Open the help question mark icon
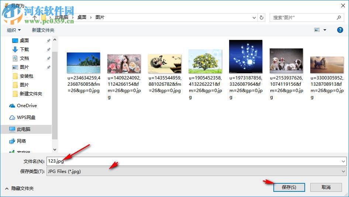The image size is (349, 197). 340,30
